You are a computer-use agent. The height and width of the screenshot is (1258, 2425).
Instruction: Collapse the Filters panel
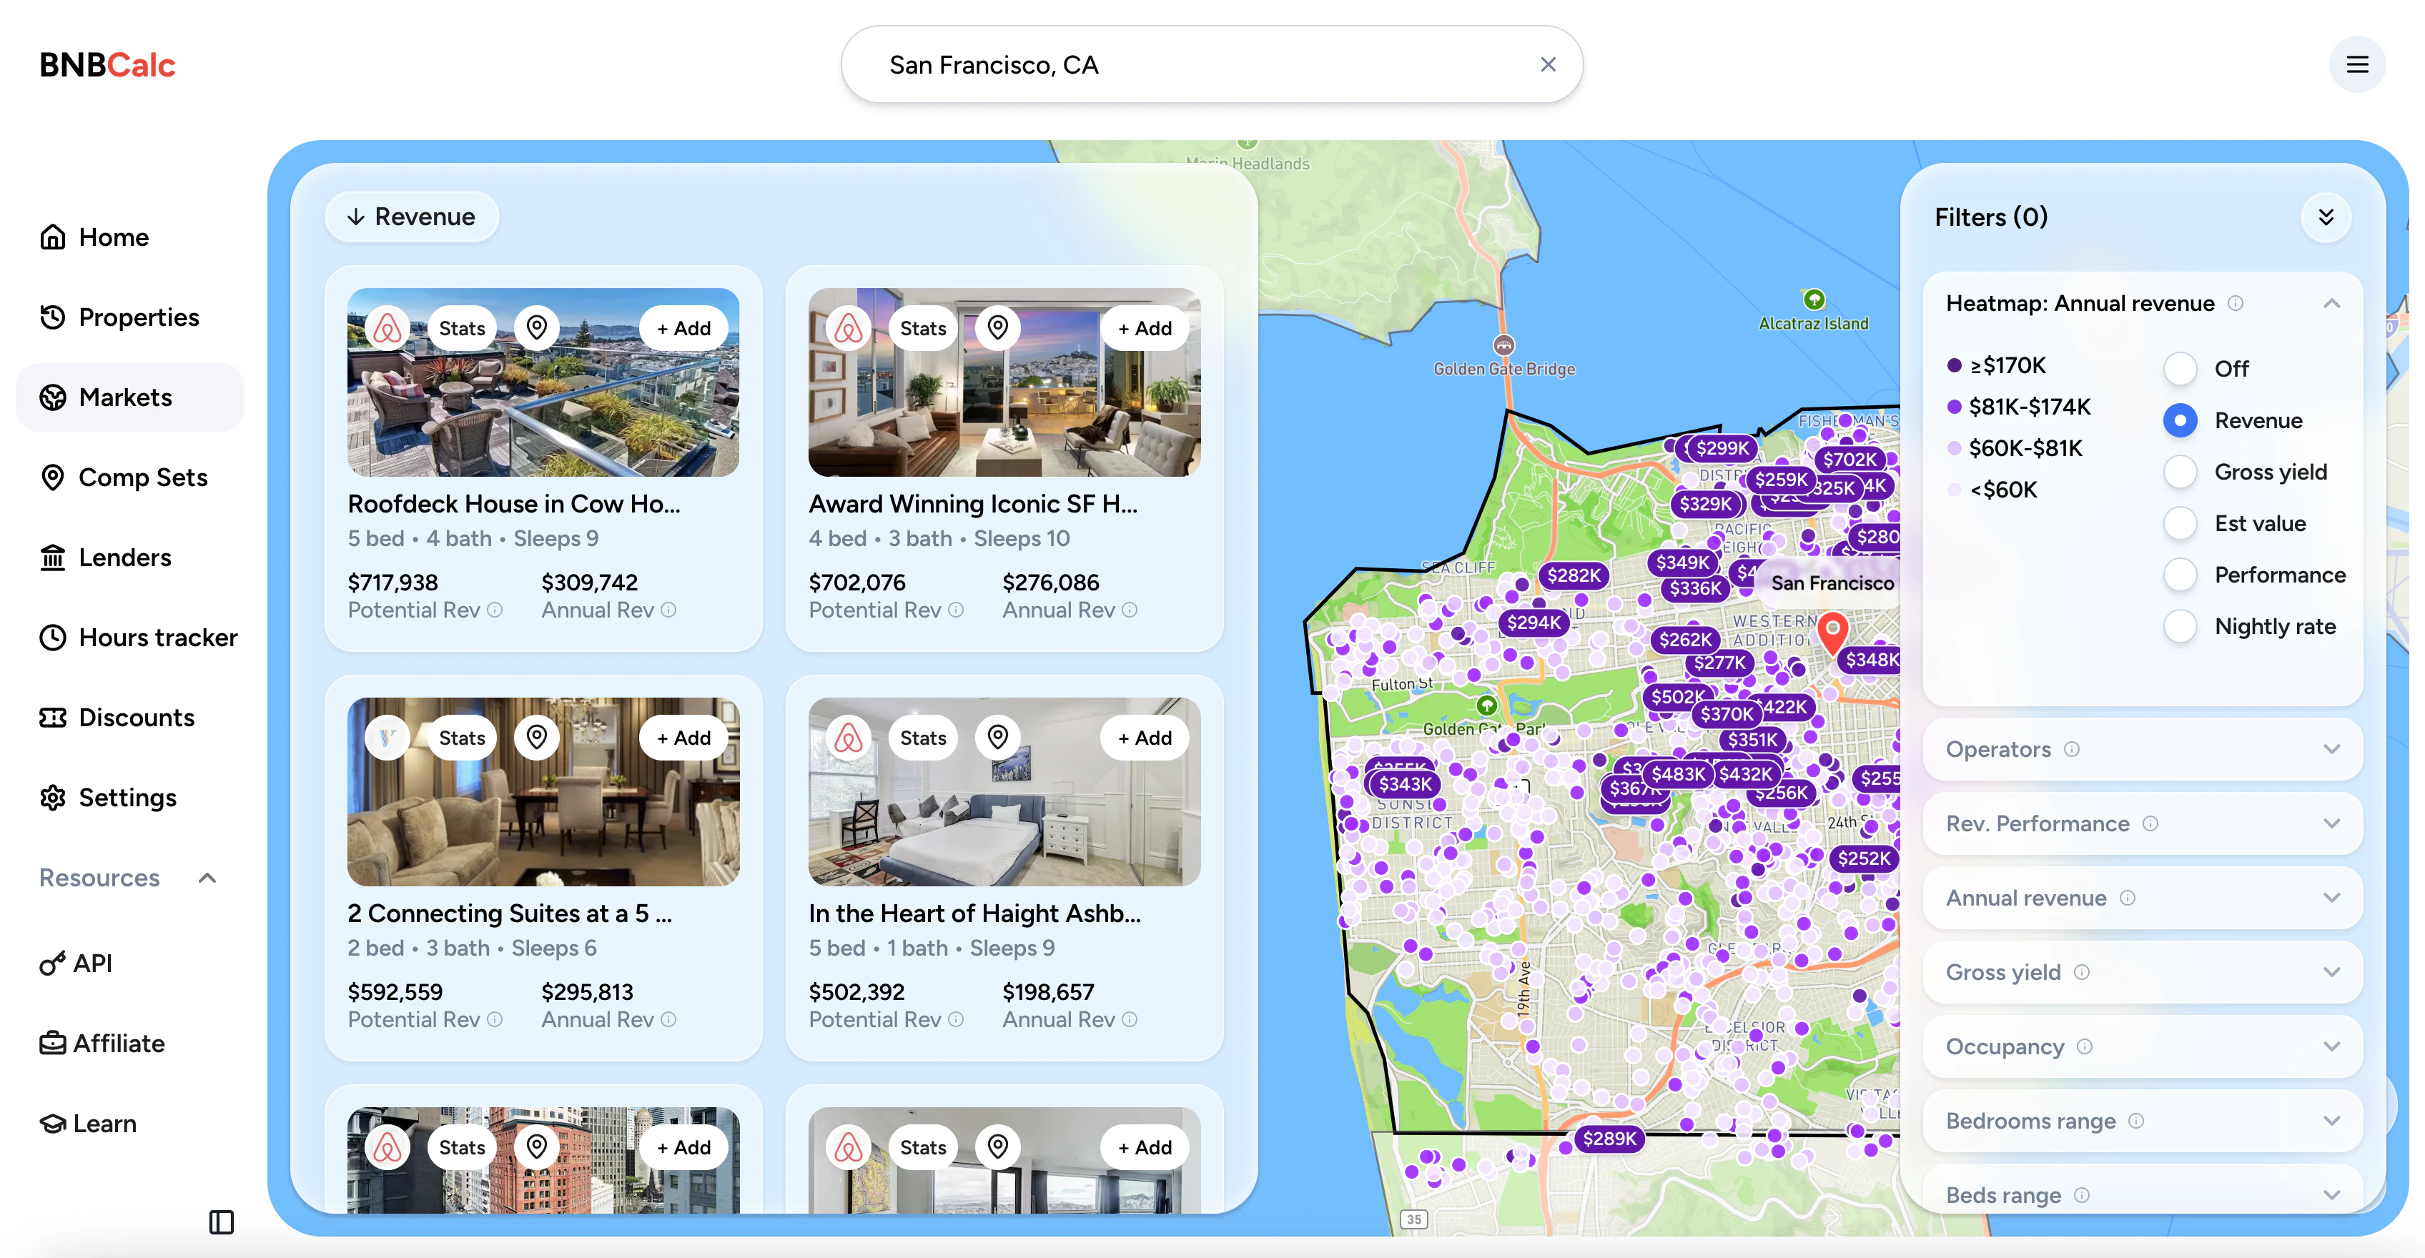pyautogui.click(x=2325, y=217)
